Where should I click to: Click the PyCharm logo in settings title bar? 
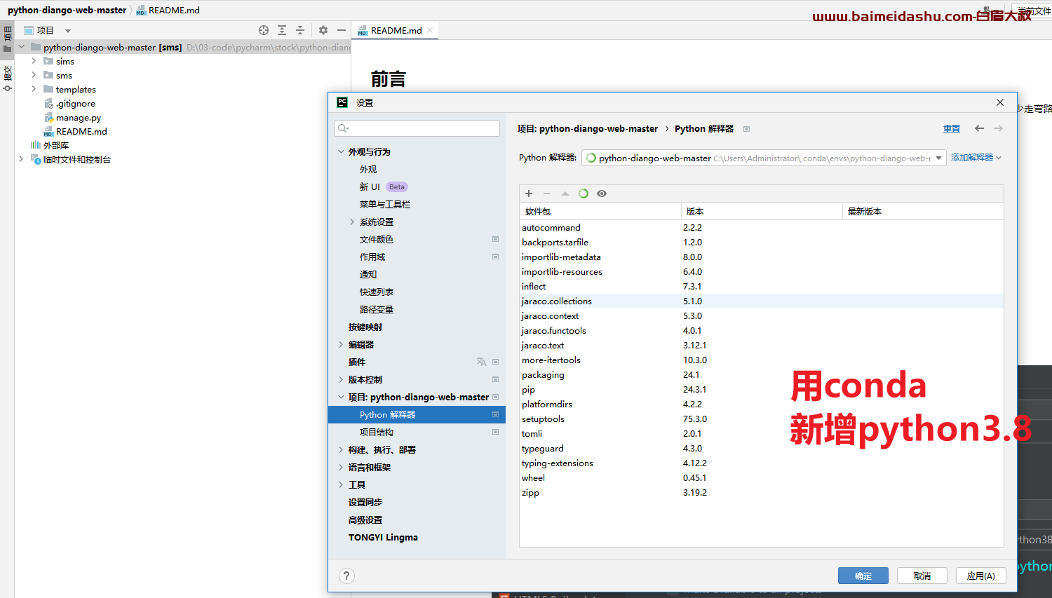pos(342,102)
